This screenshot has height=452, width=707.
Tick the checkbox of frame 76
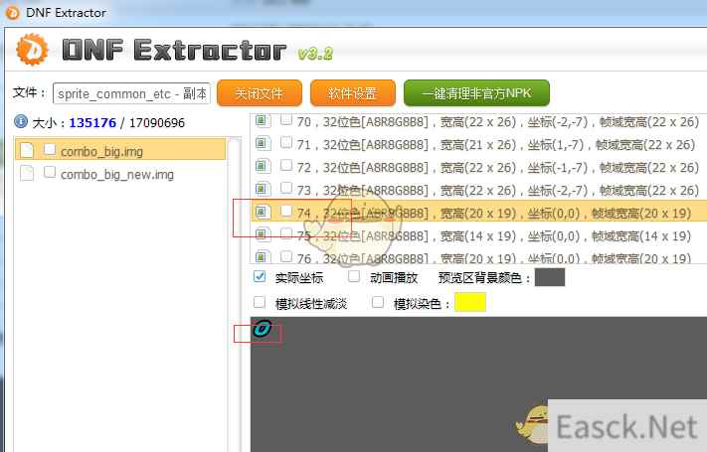point(285,256)
